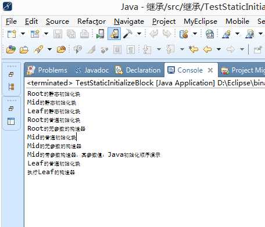The height and width of the screenshot is (227, 265).
Task: Click the Save All icon
Action: point(71,34)
